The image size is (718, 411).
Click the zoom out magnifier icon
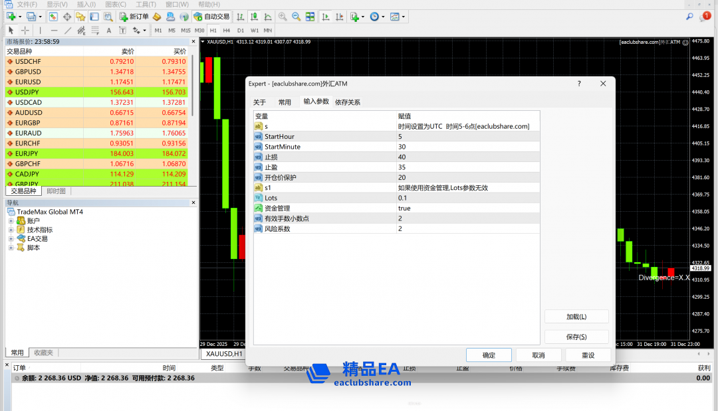tap(296, 17)
